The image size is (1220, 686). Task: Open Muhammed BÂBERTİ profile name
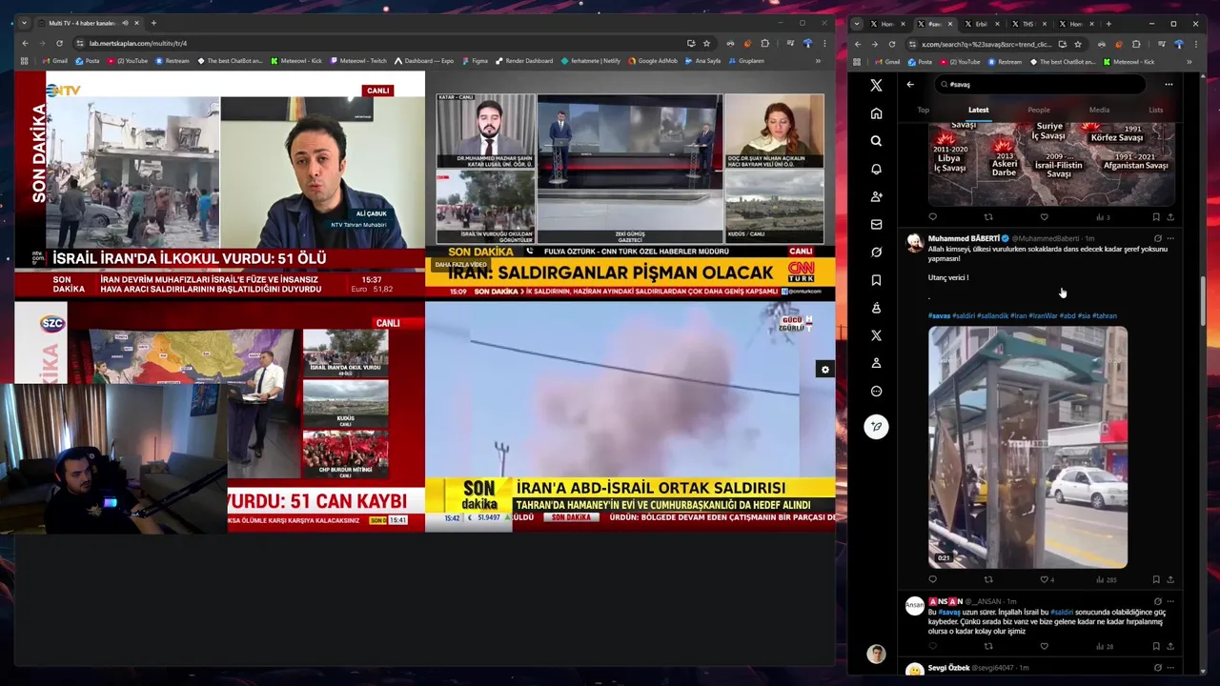pos(964,238)
